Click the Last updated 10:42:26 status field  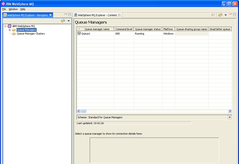click(x=133, y=123)
